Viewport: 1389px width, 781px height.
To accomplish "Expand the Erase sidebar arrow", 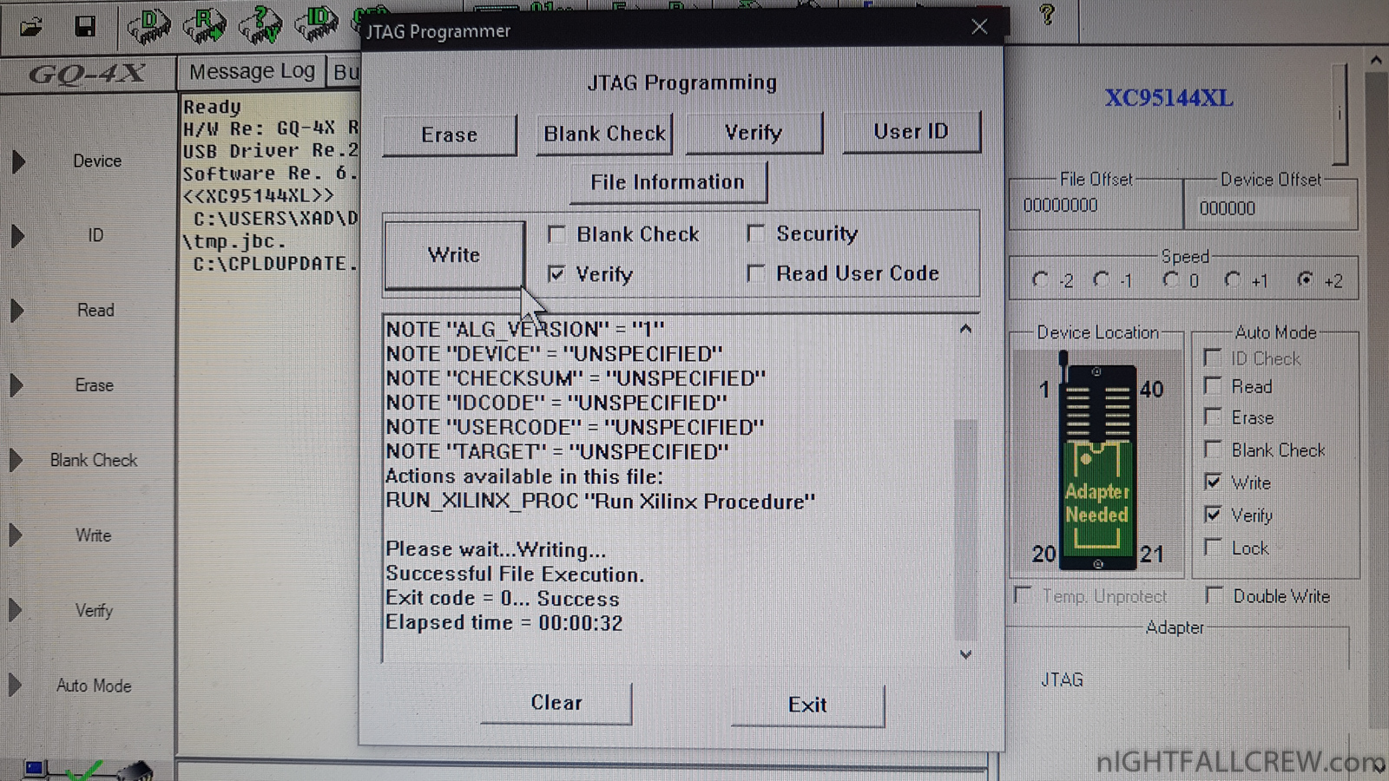I will pos(18,385).
